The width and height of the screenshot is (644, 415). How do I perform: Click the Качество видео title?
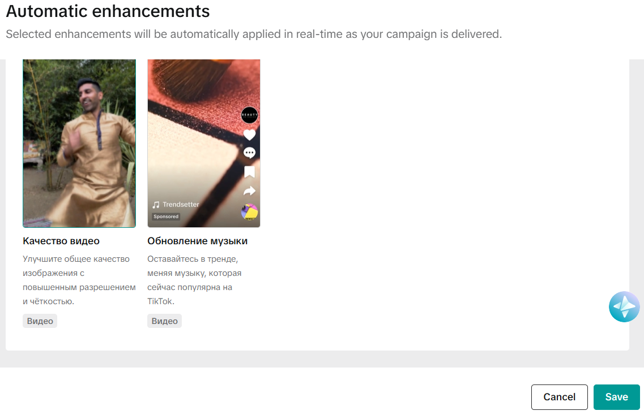pyautogui.click(x=61, y=241)
